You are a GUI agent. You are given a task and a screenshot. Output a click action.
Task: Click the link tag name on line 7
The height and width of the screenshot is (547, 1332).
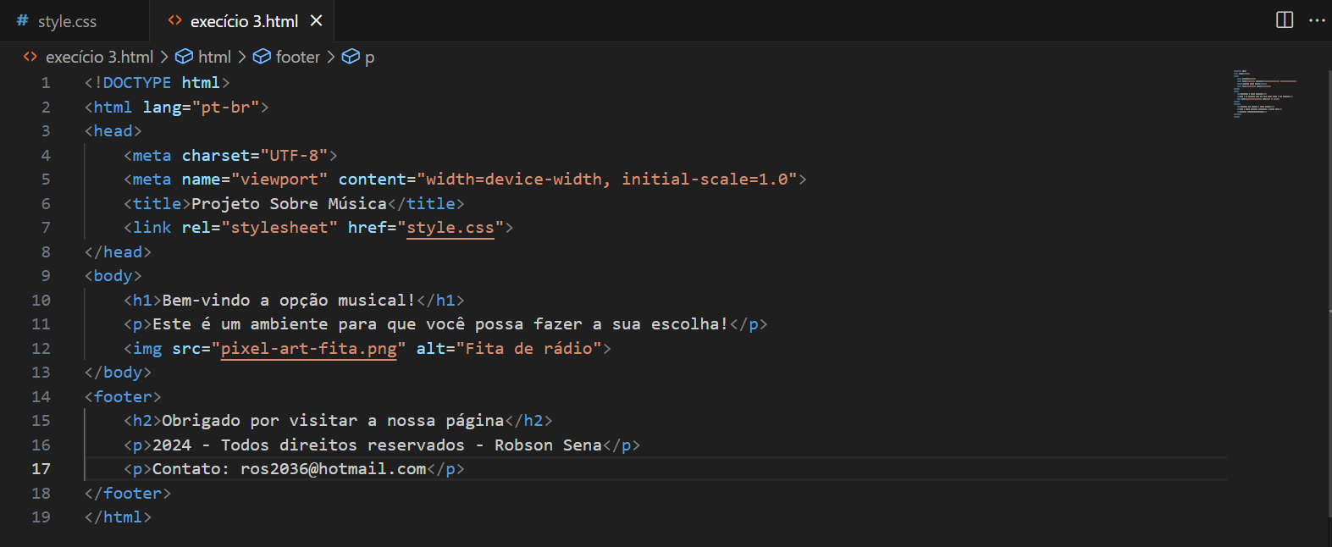click(152, 228)
